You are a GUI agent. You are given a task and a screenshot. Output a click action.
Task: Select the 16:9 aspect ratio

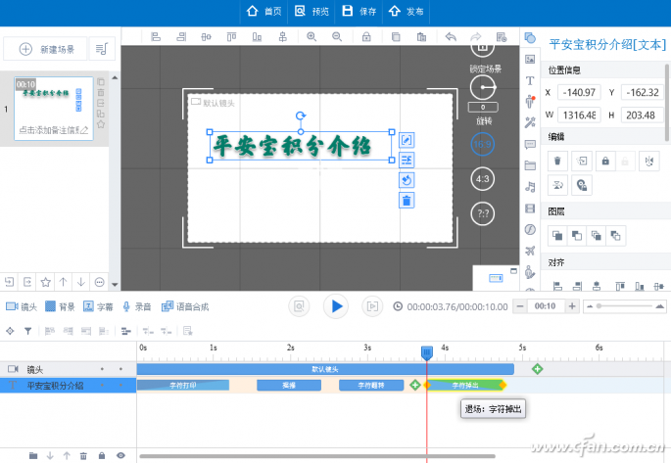482,142
